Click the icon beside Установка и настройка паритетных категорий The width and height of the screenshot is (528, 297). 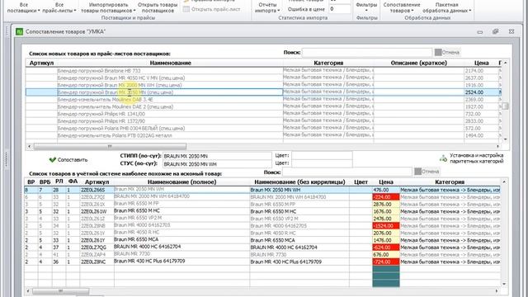[x=443, y=158]
